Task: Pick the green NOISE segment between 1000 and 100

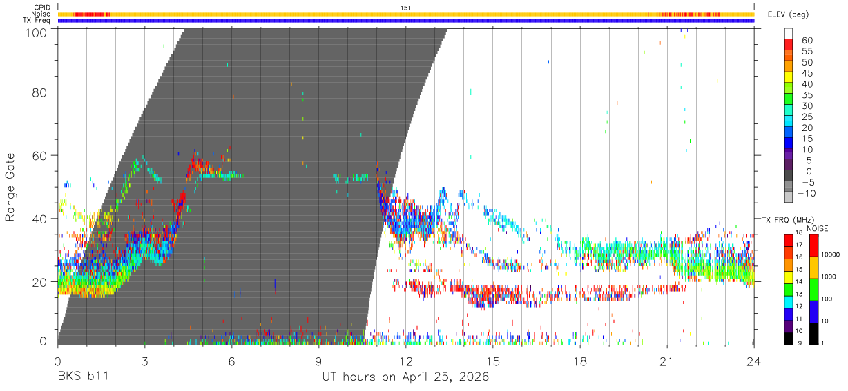Action: coord(814,289)
